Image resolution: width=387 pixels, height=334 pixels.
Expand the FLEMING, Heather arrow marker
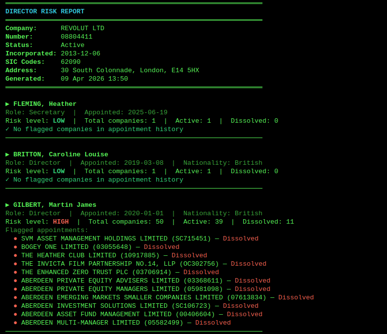(7, 104)
